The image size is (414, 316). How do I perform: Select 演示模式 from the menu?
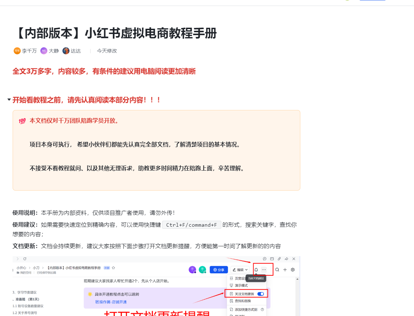pyautogui.click(x=241, y=286)
